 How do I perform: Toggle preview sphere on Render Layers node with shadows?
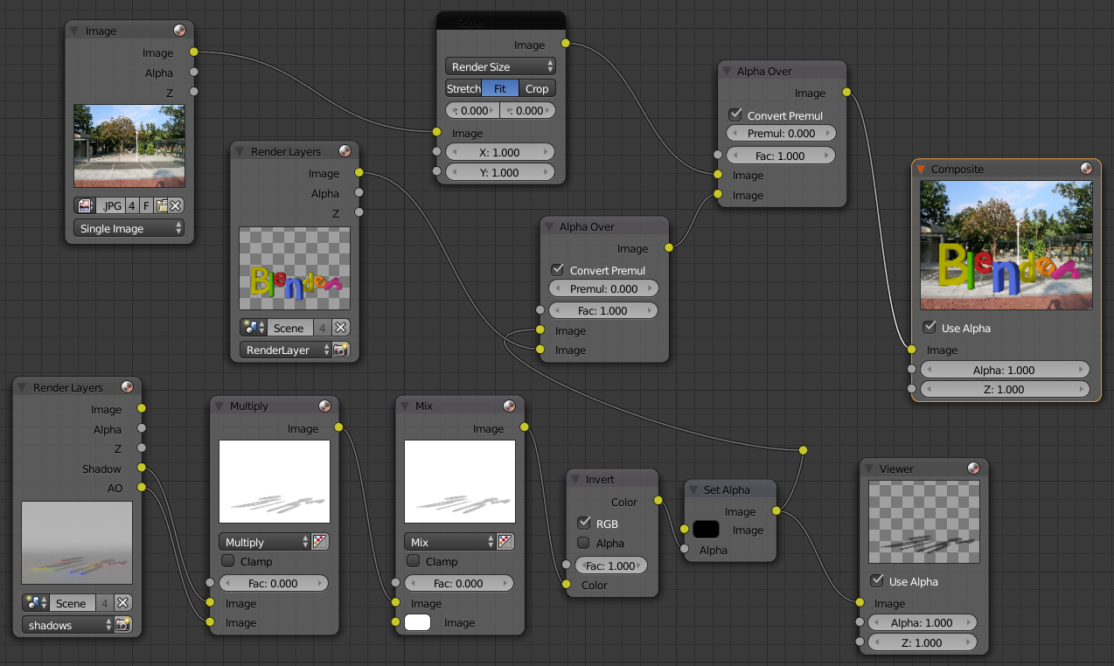(127, 387)
